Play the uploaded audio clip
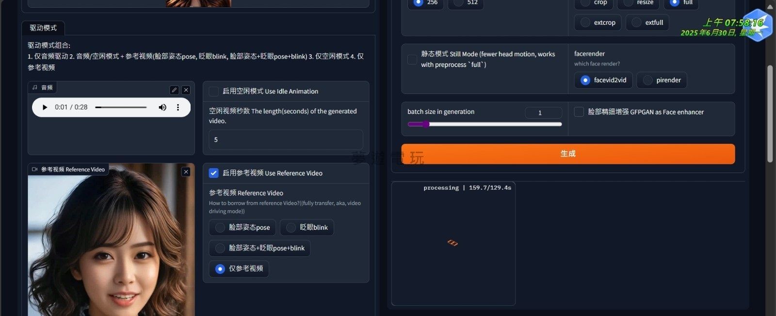The image size is (776, 316). [45, 107]
